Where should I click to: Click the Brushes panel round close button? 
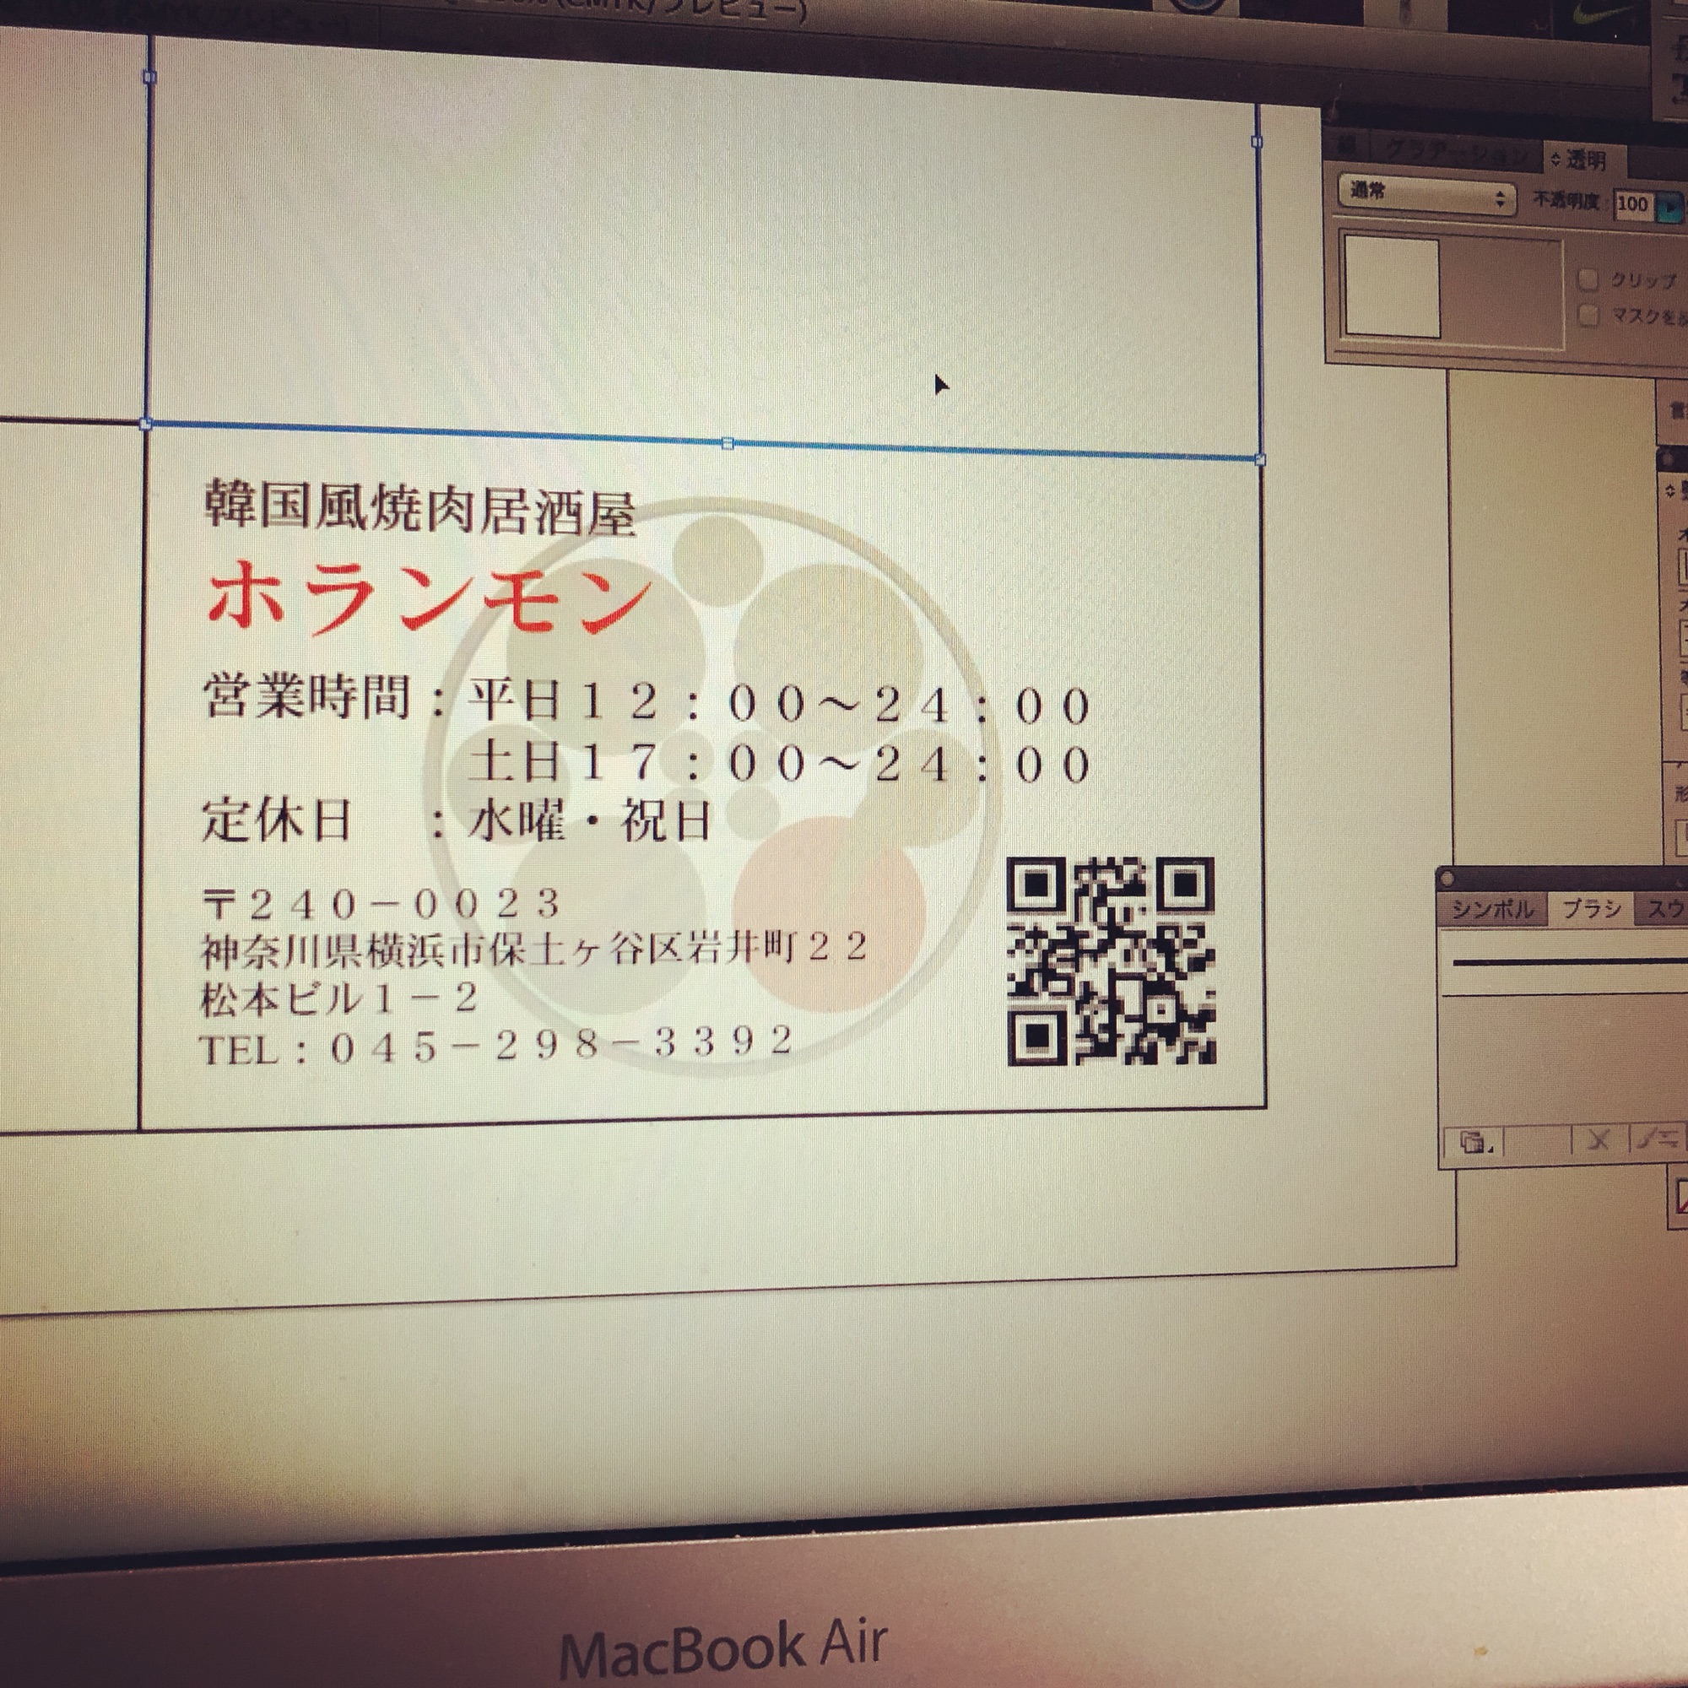click(x=1447, y=878)
